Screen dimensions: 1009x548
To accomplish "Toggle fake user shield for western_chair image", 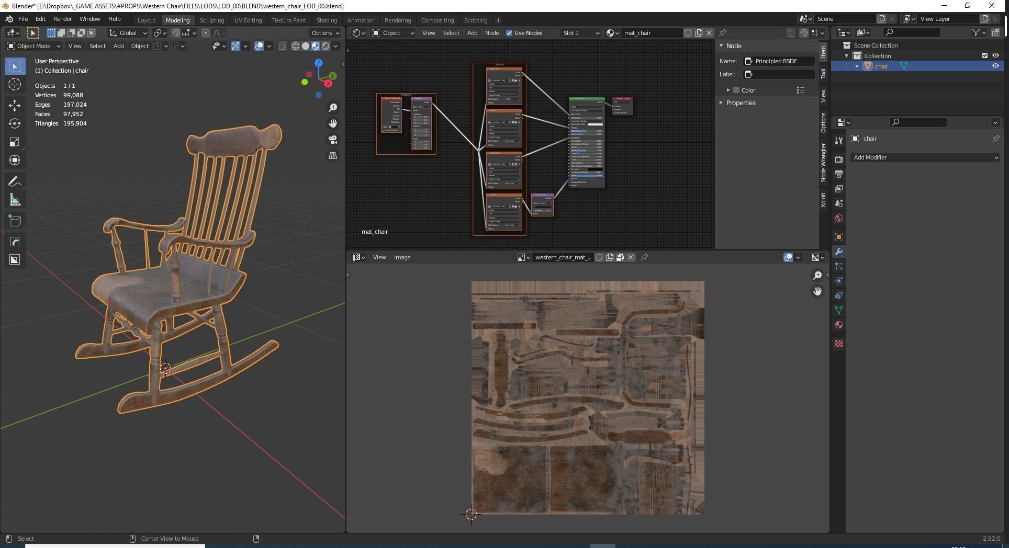I will coord(599,257).
